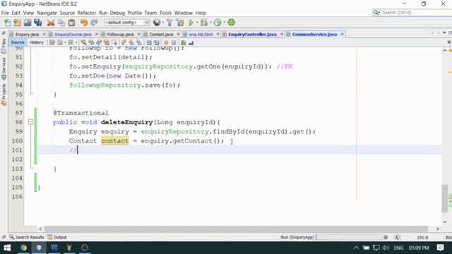Click the Shift Line Right icon
Screen dimensions: 452x254
(157, 42)
